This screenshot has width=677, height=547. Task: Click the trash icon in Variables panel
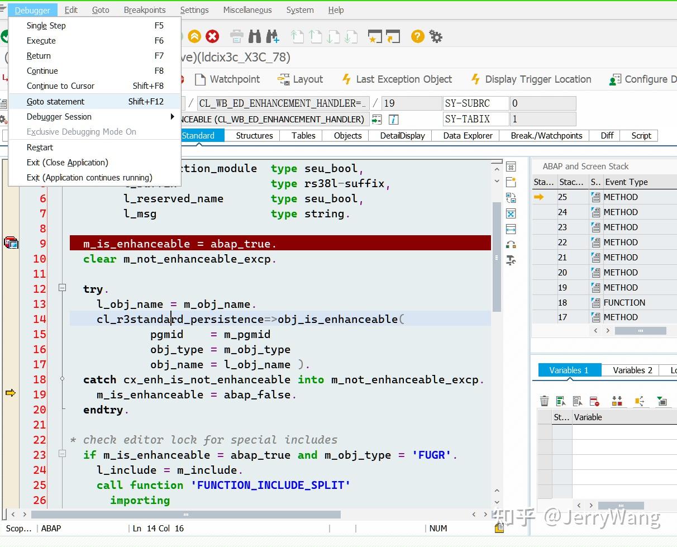click(x=544, y=401)
